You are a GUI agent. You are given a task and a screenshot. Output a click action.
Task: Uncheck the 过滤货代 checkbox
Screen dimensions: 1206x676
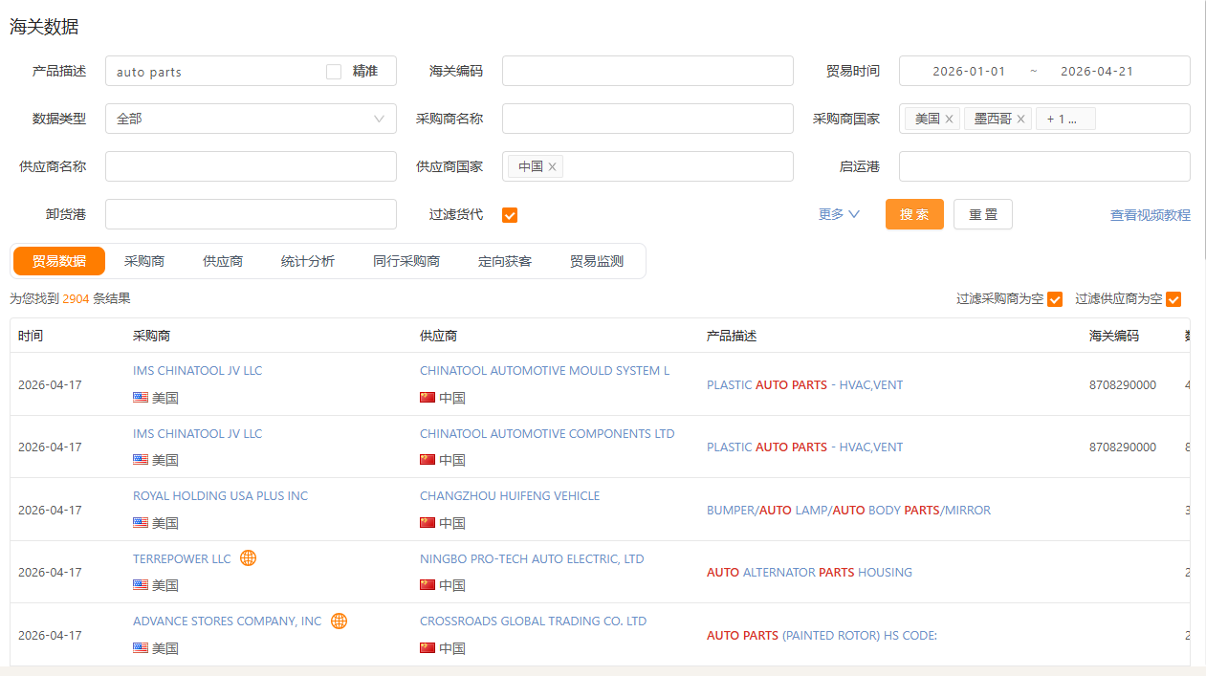click(510, 215)
